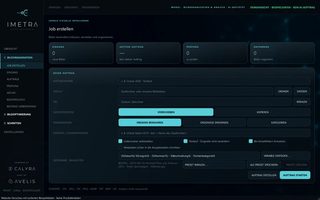The image size is (320, 200).
Task: Open Einstellungen in the sidebar
Action: (14, 132)
